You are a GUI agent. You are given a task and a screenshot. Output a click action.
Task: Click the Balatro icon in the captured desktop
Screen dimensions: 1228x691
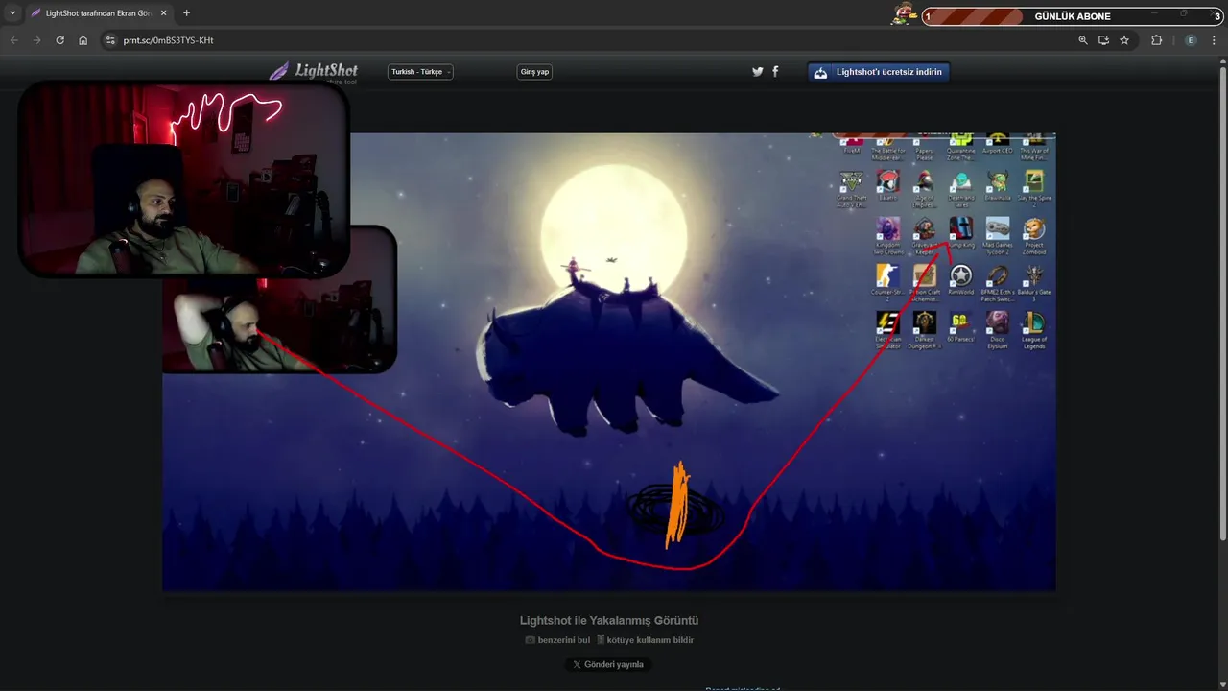pyautogui.click(x=888, y=185)
